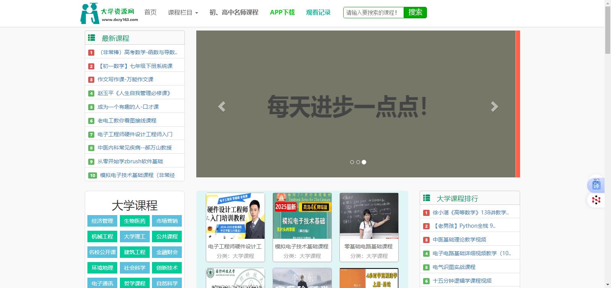Open 十五分钟逻辑学课程视频 ranking link

pyautogui.click(x=462, y=281)
